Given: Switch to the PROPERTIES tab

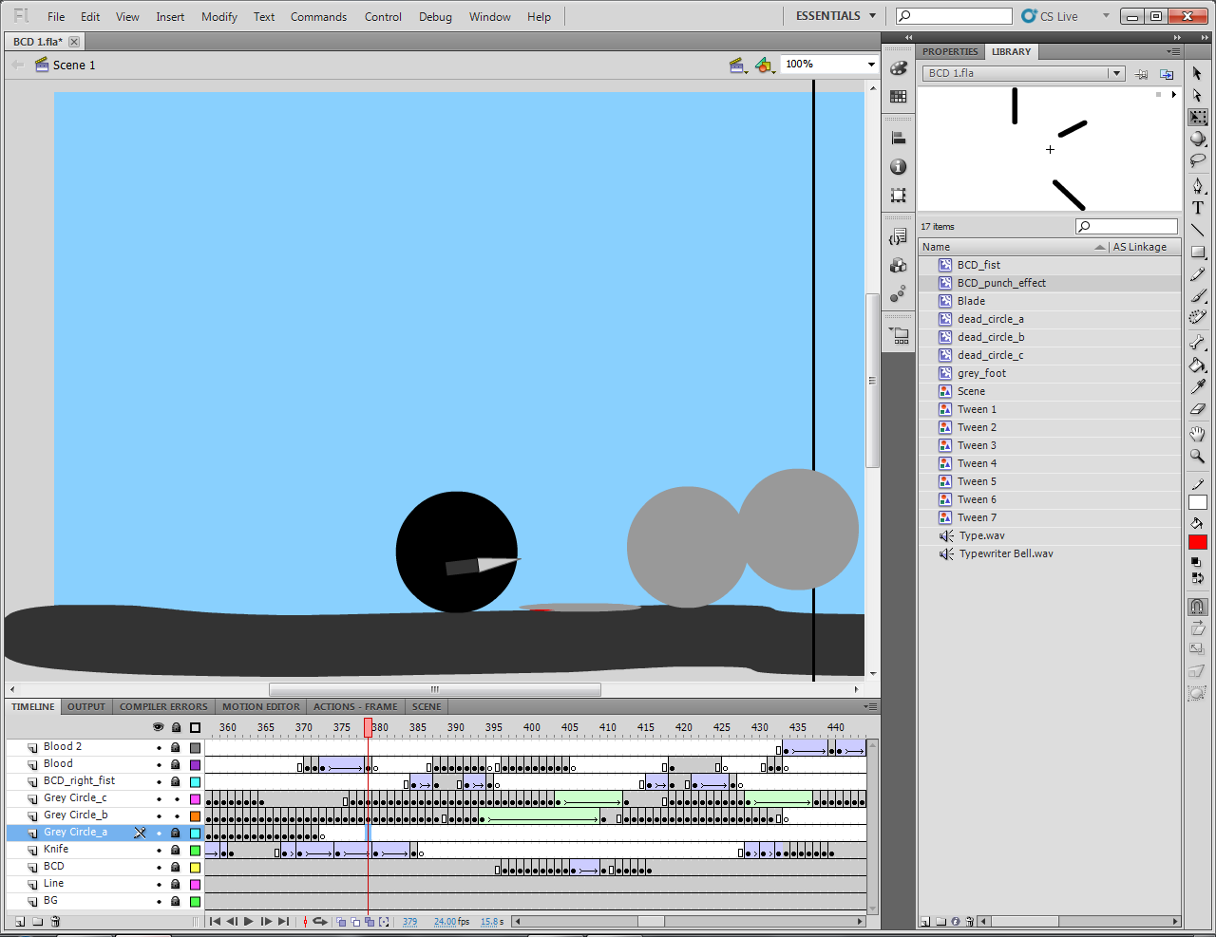Looking at the screenshot, I should pos(949,51).
